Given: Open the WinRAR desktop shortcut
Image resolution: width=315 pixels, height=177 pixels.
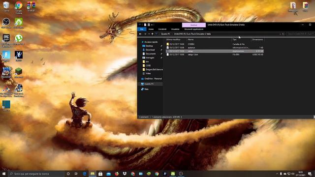Looking at the screenshot, I should click(31, 6).
